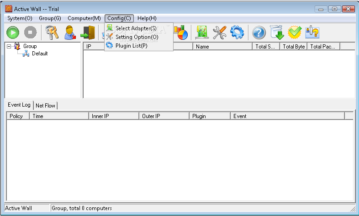Click the Active Wall title bar app icon
Image resolution: width=359 pixels, height=216 pixels.
[x=9, y=9]
